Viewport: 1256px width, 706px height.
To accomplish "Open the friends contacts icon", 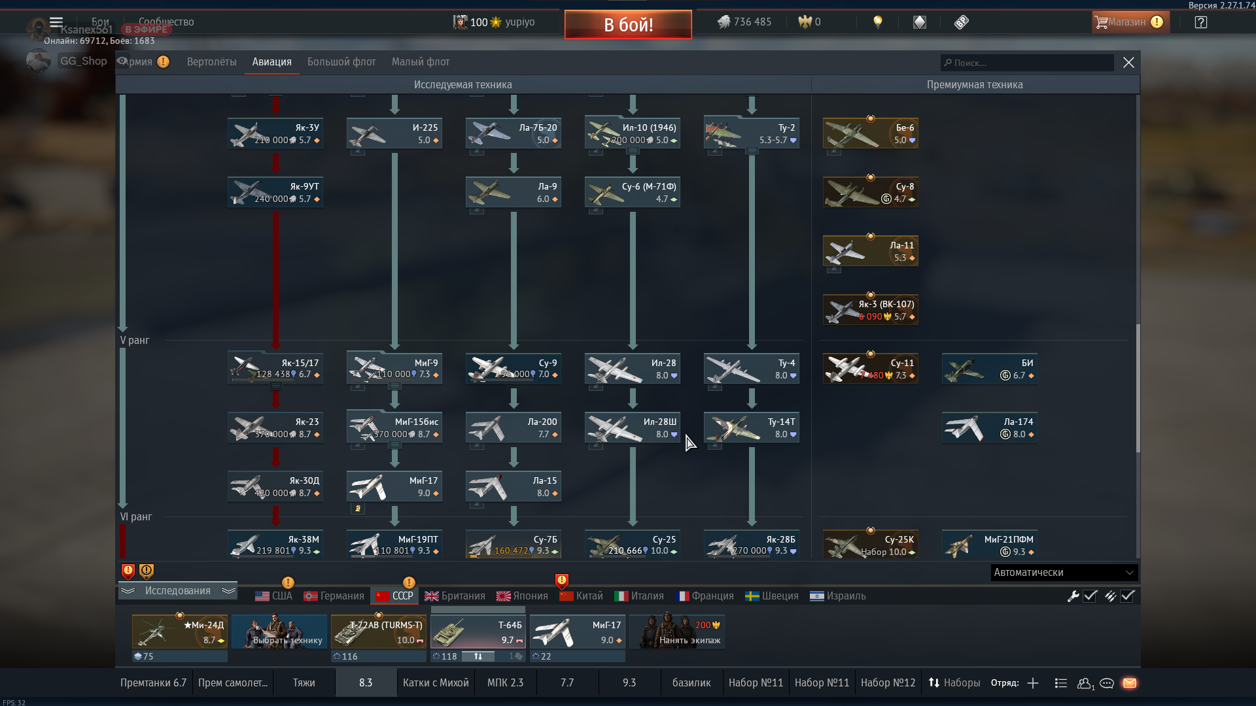I will (x=1085, y=683).
